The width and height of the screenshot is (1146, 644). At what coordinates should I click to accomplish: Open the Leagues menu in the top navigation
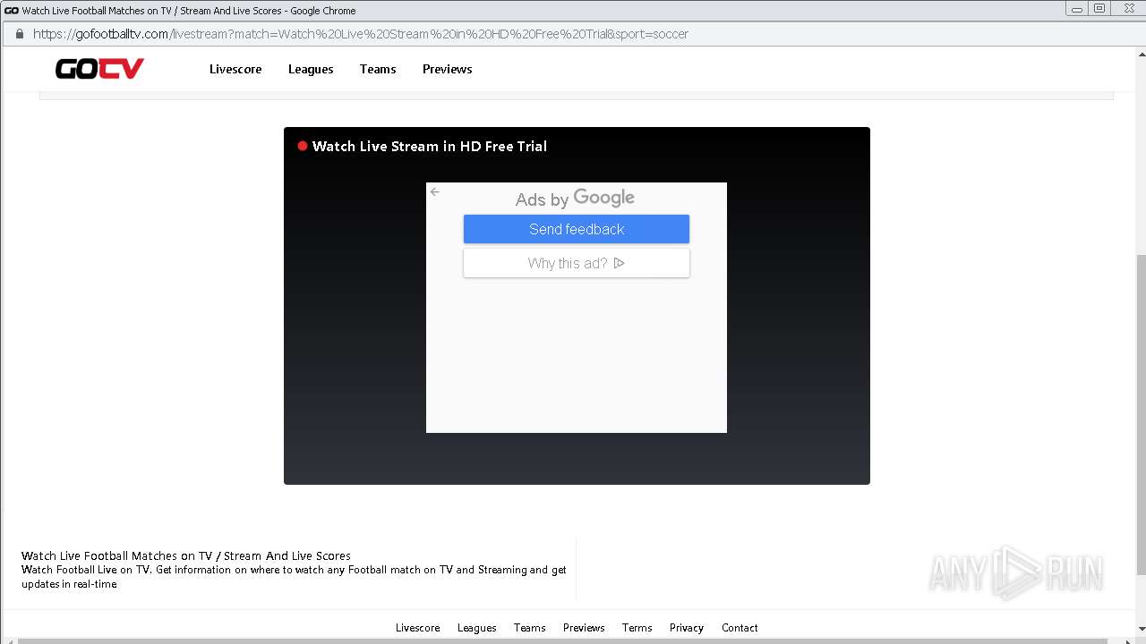311,69
